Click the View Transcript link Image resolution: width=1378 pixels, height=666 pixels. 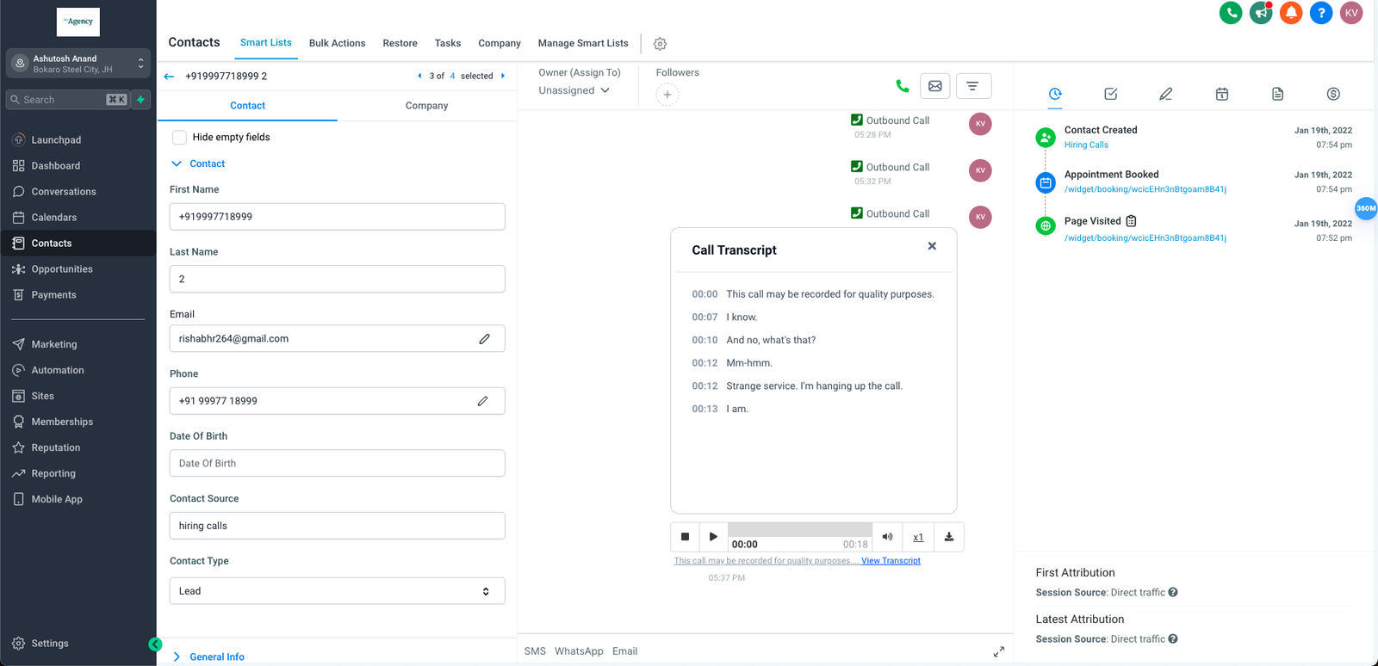(x=891, y=561)
